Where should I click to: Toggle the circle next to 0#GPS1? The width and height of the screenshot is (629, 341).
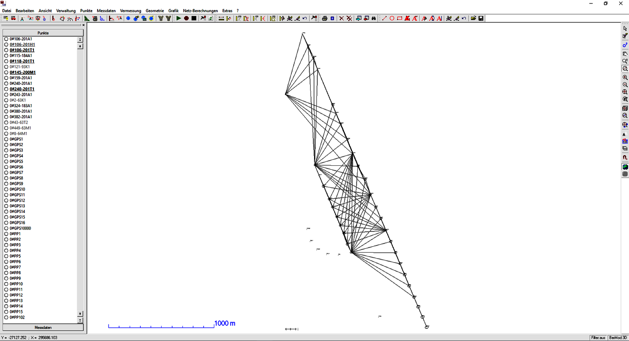(6, 139)
